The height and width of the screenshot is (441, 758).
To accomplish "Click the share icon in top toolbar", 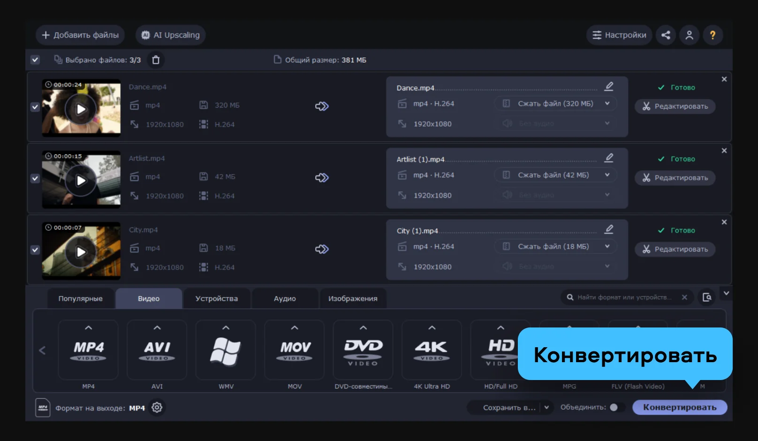I will tap(666, 35).
